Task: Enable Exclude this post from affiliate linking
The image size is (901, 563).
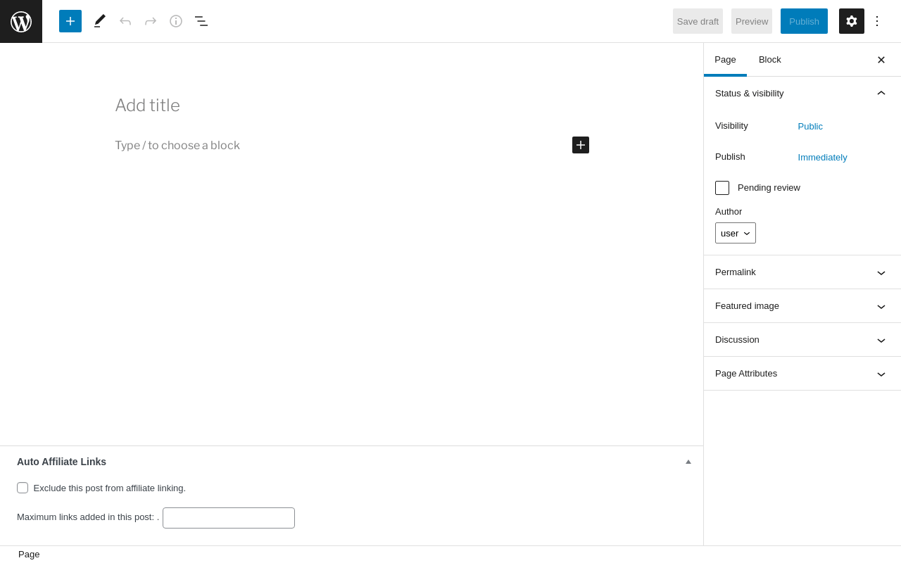Action: tap(23, 488)
